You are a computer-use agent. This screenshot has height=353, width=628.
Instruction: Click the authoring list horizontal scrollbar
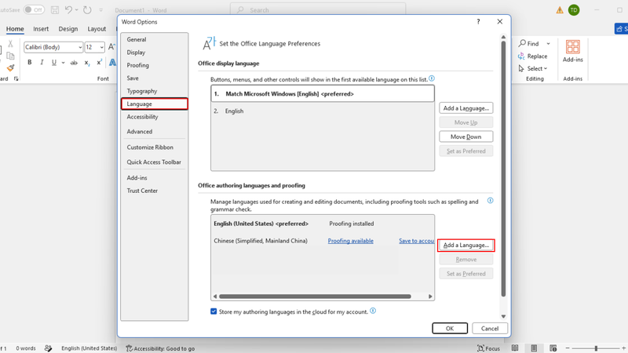click(x=315, y=297)
